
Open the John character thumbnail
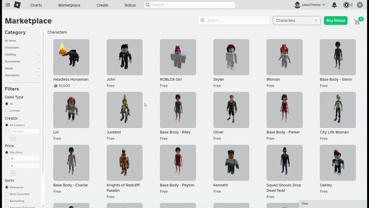[125, 57]
